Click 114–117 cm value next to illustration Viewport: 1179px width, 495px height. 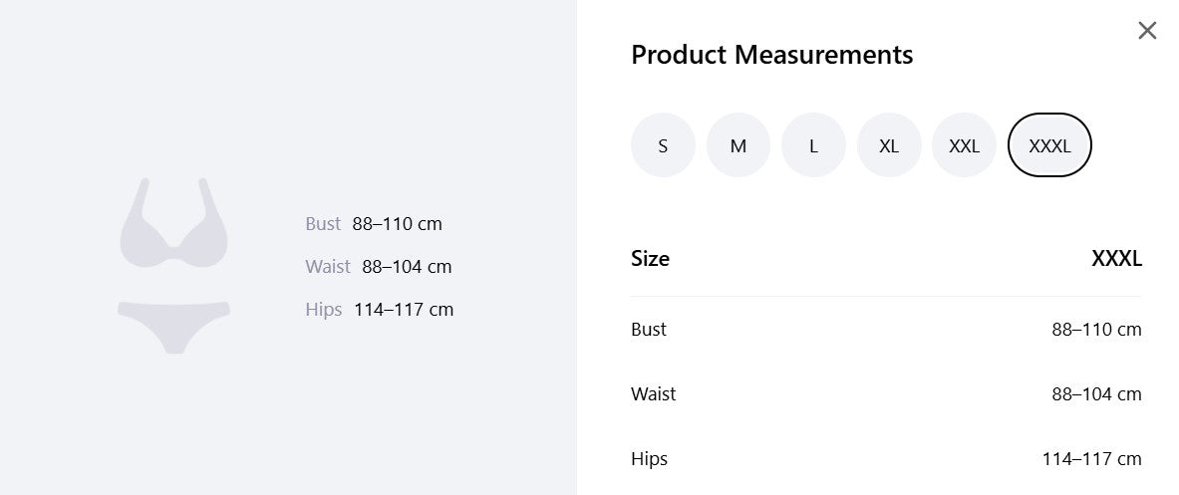[404, 310]
